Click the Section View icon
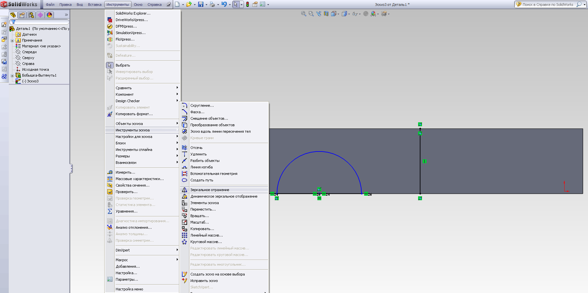 click(x=326, y=14)
